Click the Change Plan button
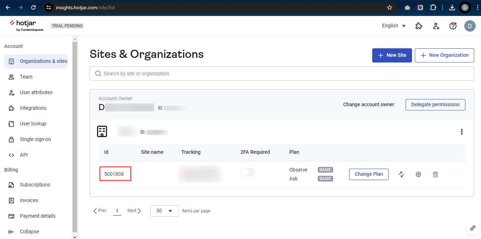The image size is (481, 239). (369, 174)
